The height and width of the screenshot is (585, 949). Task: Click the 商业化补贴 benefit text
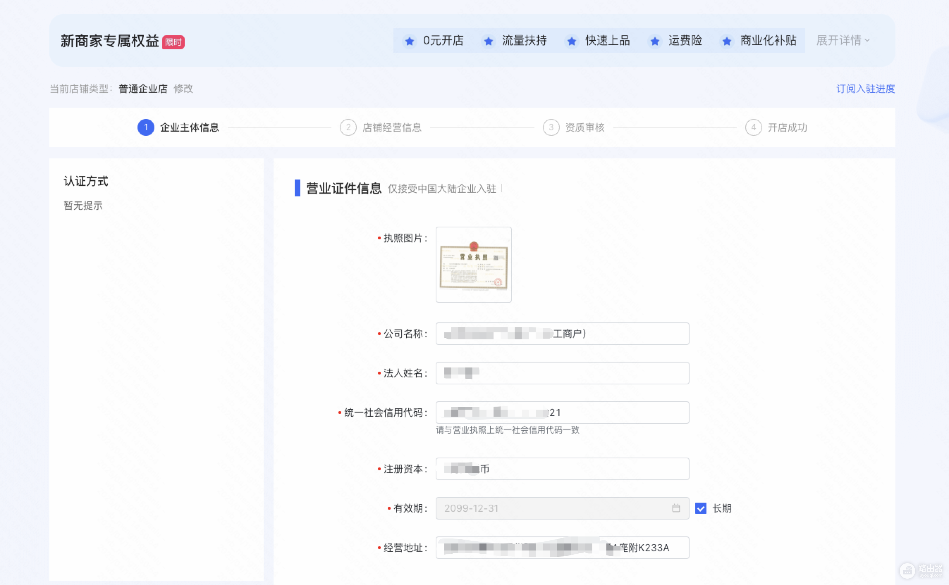[x=769, y=40]
